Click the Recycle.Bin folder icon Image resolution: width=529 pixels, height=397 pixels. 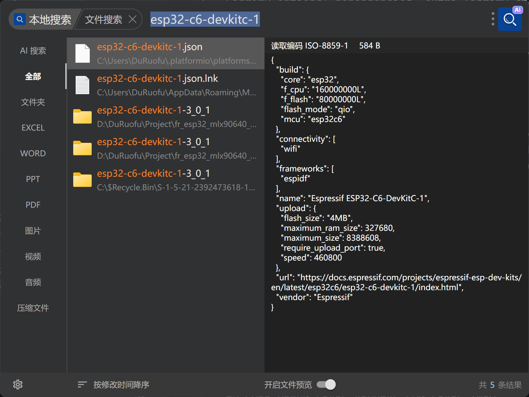82,180
